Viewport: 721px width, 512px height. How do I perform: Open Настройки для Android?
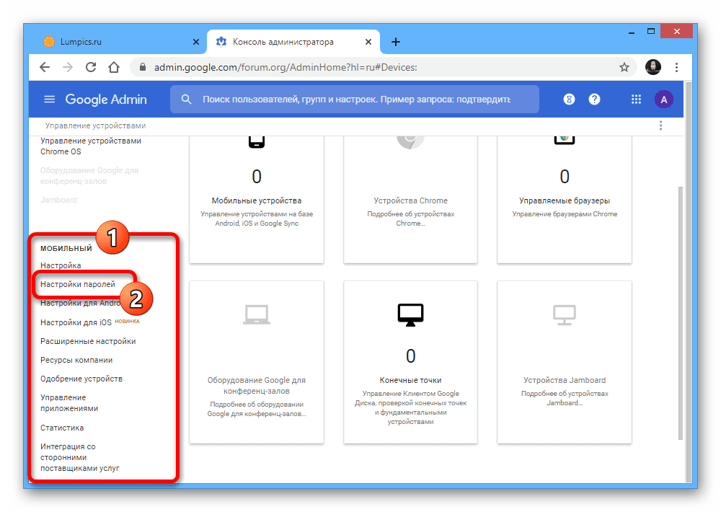[80, 303]
